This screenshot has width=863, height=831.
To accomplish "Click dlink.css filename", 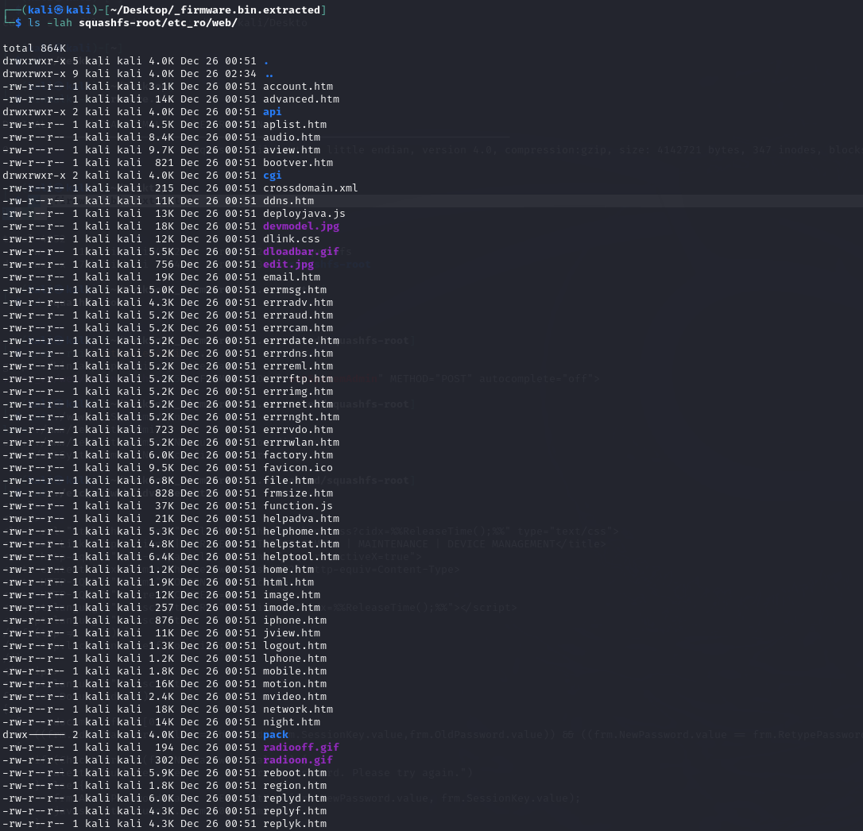I will pyautogui.click(x=292, y=239).
